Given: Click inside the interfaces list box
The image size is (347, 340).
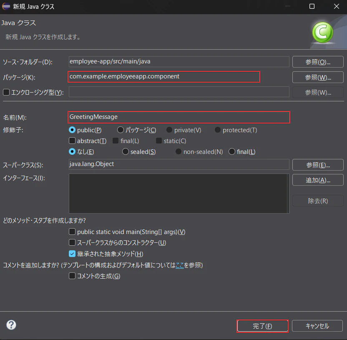Looking at the screenshot, I should click(x=179, y=194).
